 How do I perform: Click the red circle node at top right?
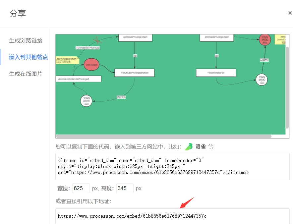pos(265,39)
